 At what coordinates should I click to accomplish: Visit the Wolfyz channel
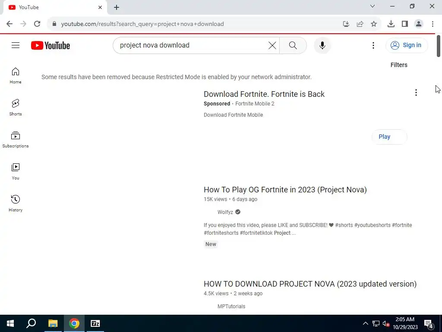coord(225,212)
